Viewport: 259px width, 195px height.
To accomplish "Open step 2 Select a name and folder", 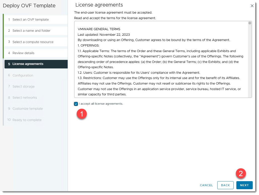I will pos(31,31).
